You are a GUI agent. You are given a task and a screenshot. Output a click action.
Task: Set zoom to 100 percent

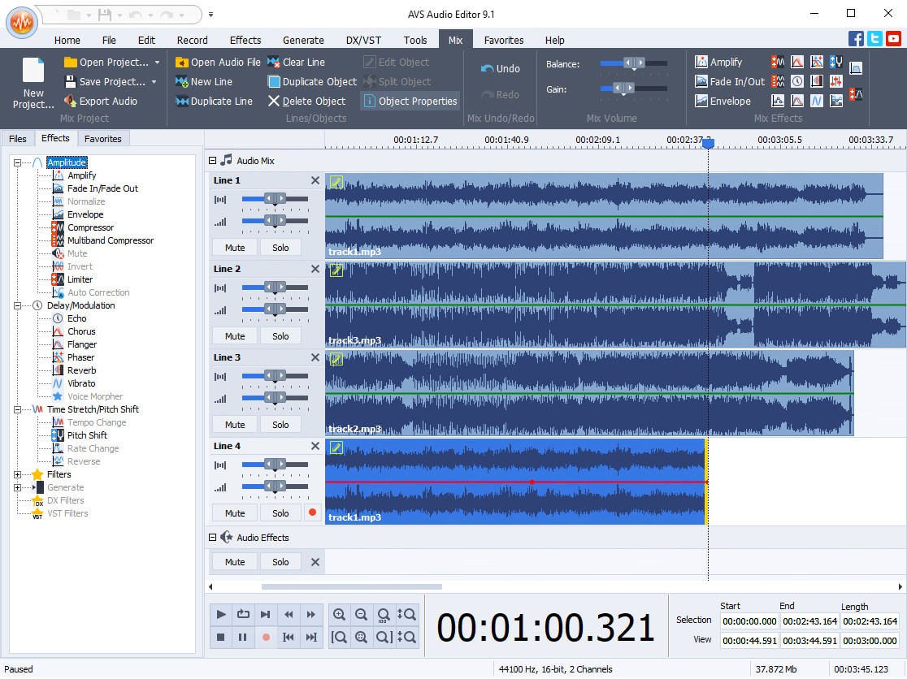(382, 615)
